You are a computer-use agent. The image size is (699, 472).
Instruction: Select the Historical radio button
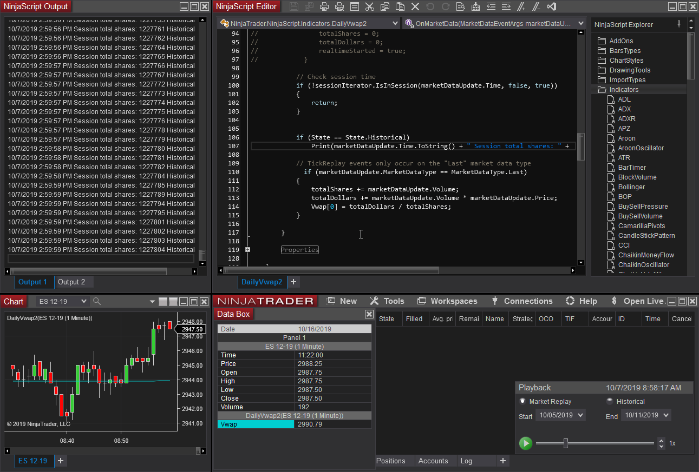610,401
